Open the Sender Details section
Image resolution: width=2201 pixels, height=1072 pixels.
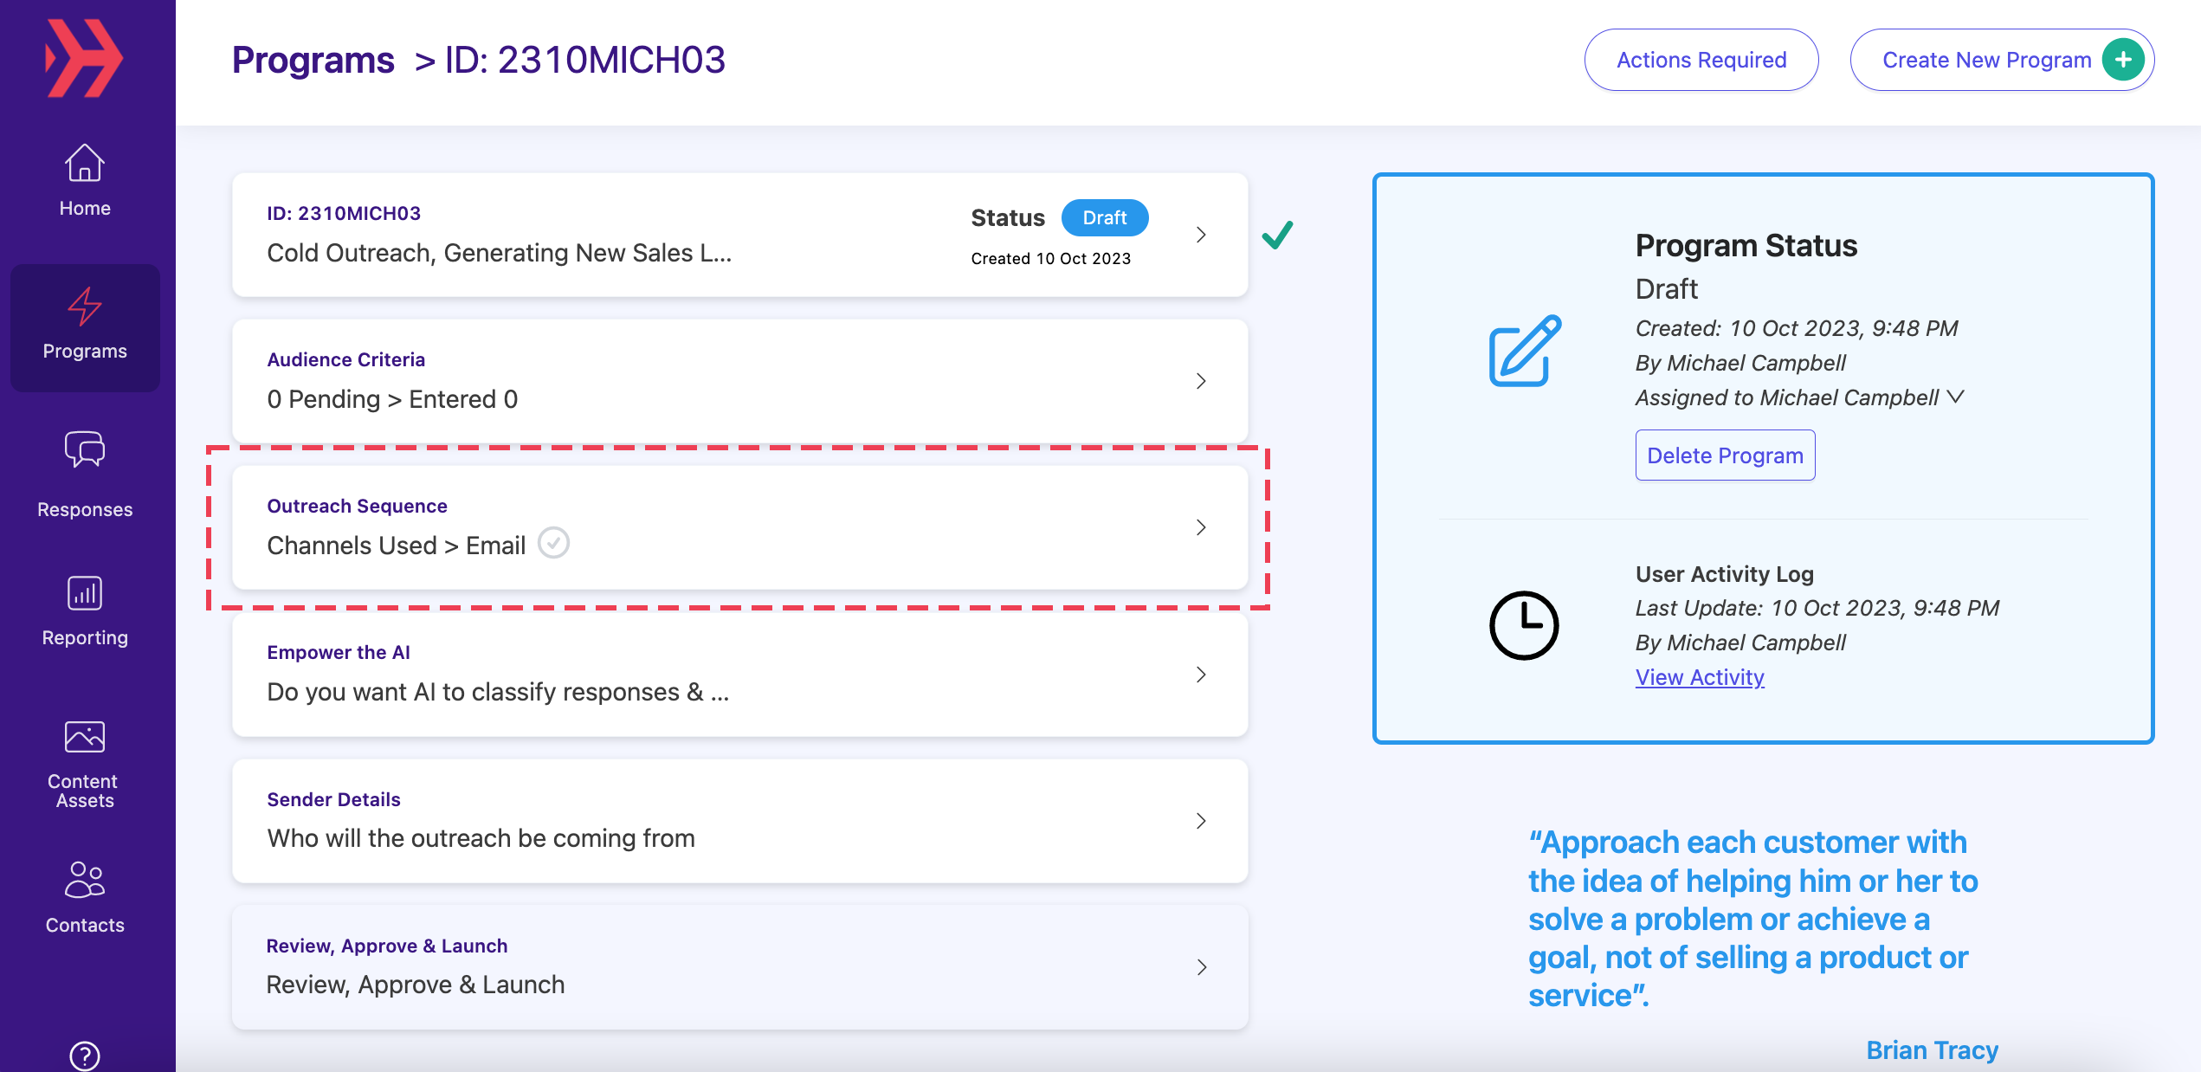point(740,821)
